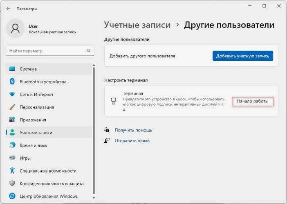The height and width of the screenshot is (204, 287).
Task: Click the Wi-Fi icon for Сеть и Интернет
Action: point(12,95)
